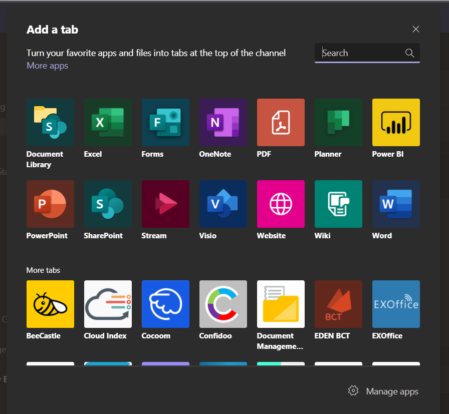Click the 'Add a tab' dialog title
449x414 pixels.
(53, 30)
